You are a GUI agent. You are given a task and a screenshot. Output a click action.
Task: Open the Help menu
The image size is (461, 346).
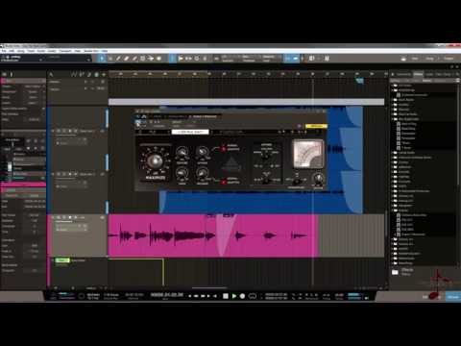click(x=105, y=51)
